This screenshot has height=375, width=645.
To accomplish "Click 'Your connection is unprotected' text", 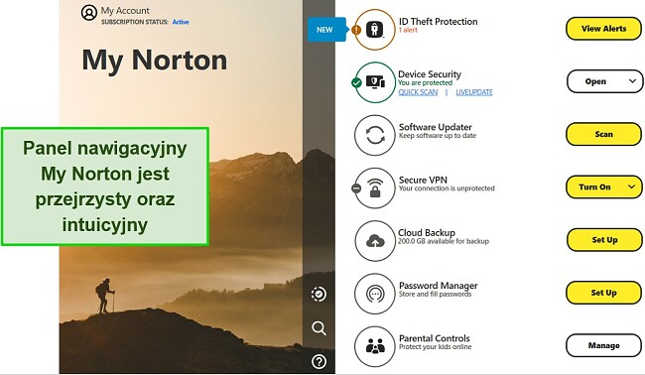I will 447,188.
